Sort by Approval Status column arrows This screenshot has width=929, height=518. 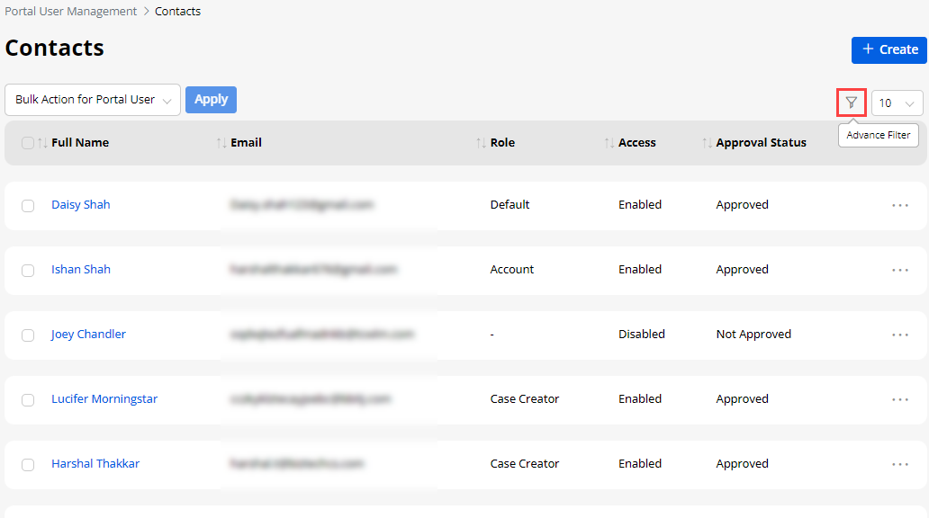(707, 143)
